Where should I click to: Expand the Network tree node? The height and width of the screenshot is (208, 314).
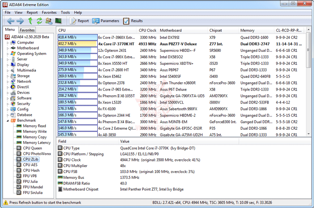click(7, 82)
